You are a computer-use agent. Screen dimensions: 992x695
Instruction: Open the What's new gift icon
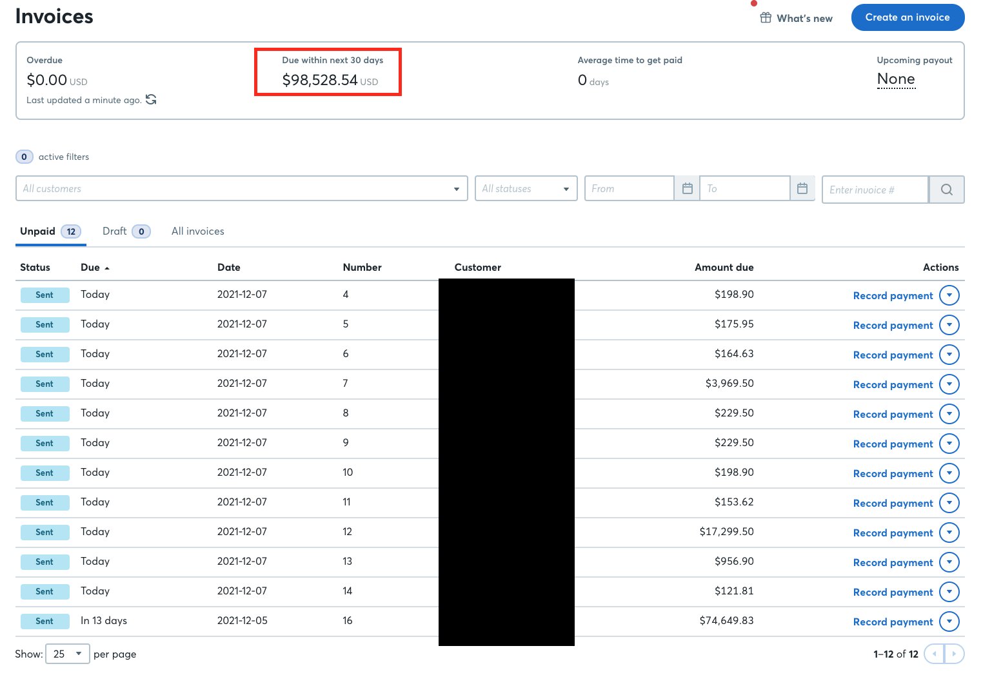[x=766, y=17]
